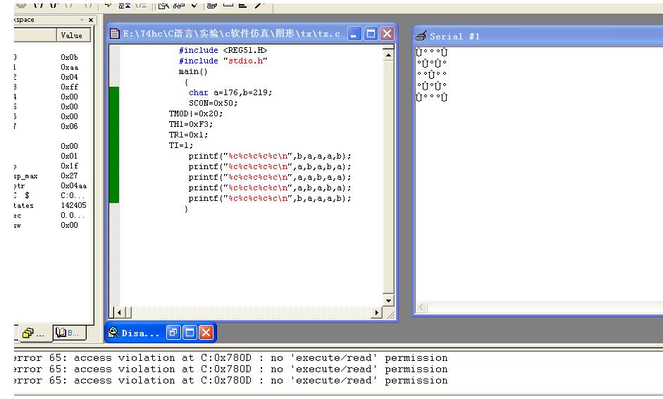Maximize the tx.c code window
This screenshot has width=663, height=399.
[371, 33]
